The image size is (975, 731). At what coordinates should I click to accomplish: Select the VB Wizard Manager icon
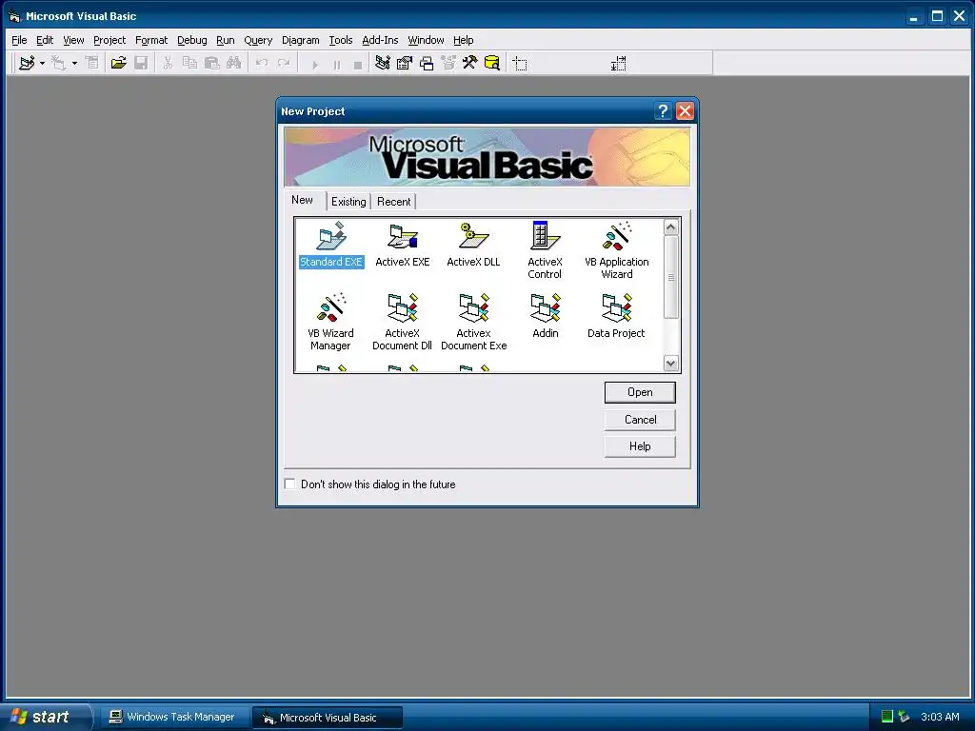point(330,322)
